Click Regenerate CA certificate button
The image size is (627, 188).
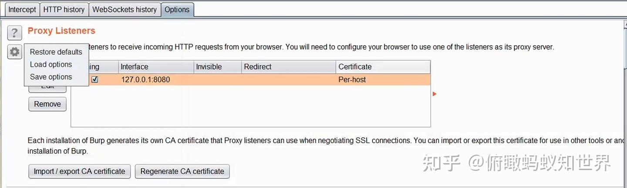pos(182,172)
